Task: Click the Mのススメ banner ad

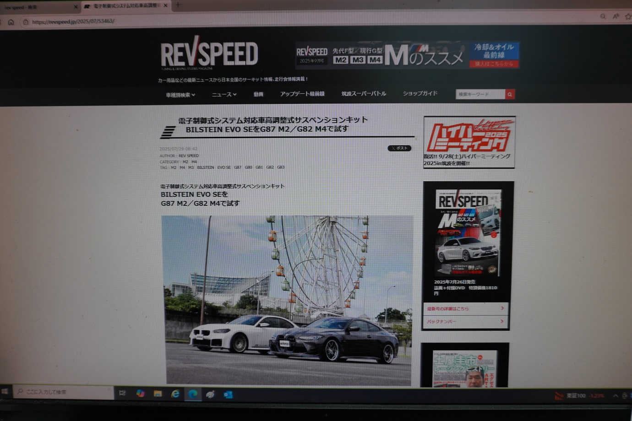Action: click(x=407, y=55)
